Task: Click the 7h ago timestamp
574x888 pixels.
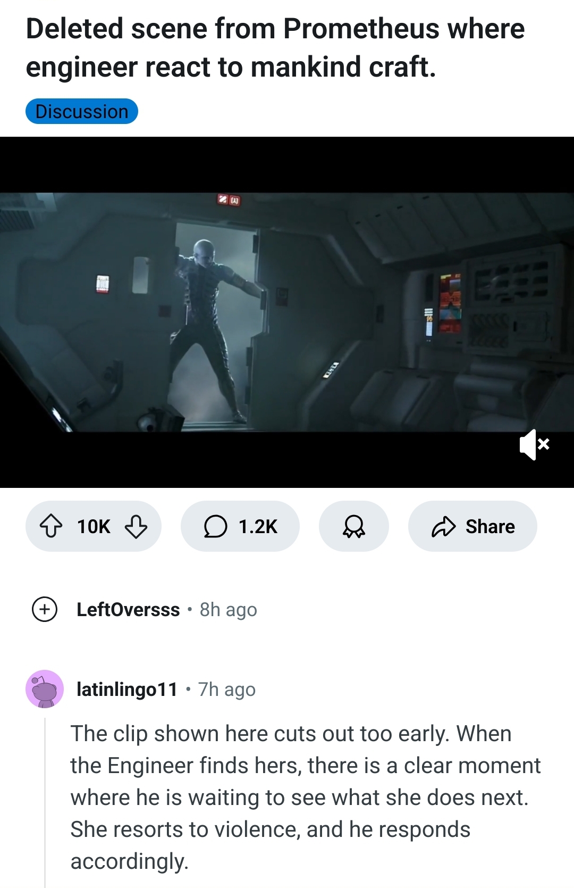Action: click(227, 690)
